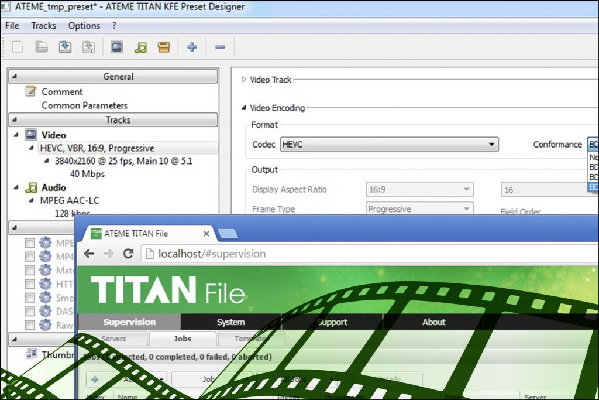Click the gear icon beside the Smo output

point(45,298)
